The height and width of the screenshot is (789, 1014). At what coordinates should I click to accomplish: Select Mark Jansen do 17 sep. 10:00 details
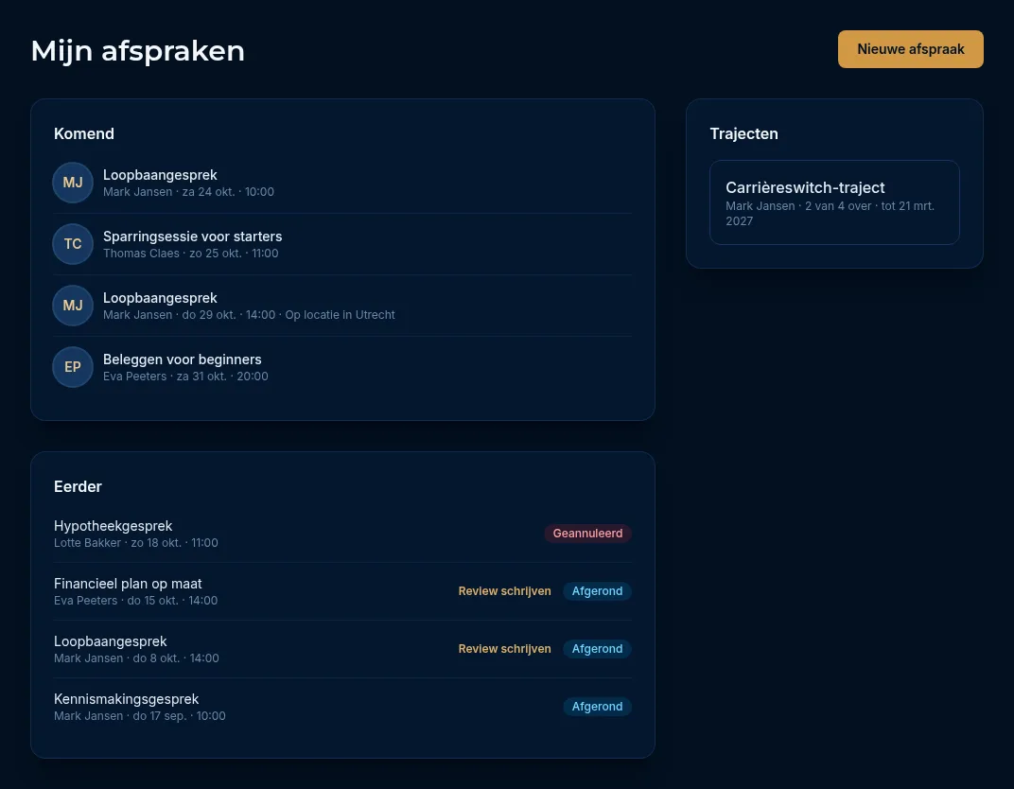click(140, 716)
